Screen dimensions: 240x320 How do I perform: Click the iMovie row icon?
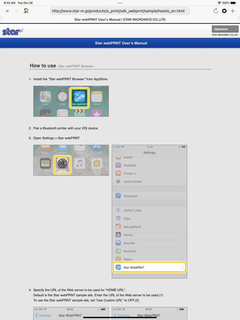click(x=118, y=235)
